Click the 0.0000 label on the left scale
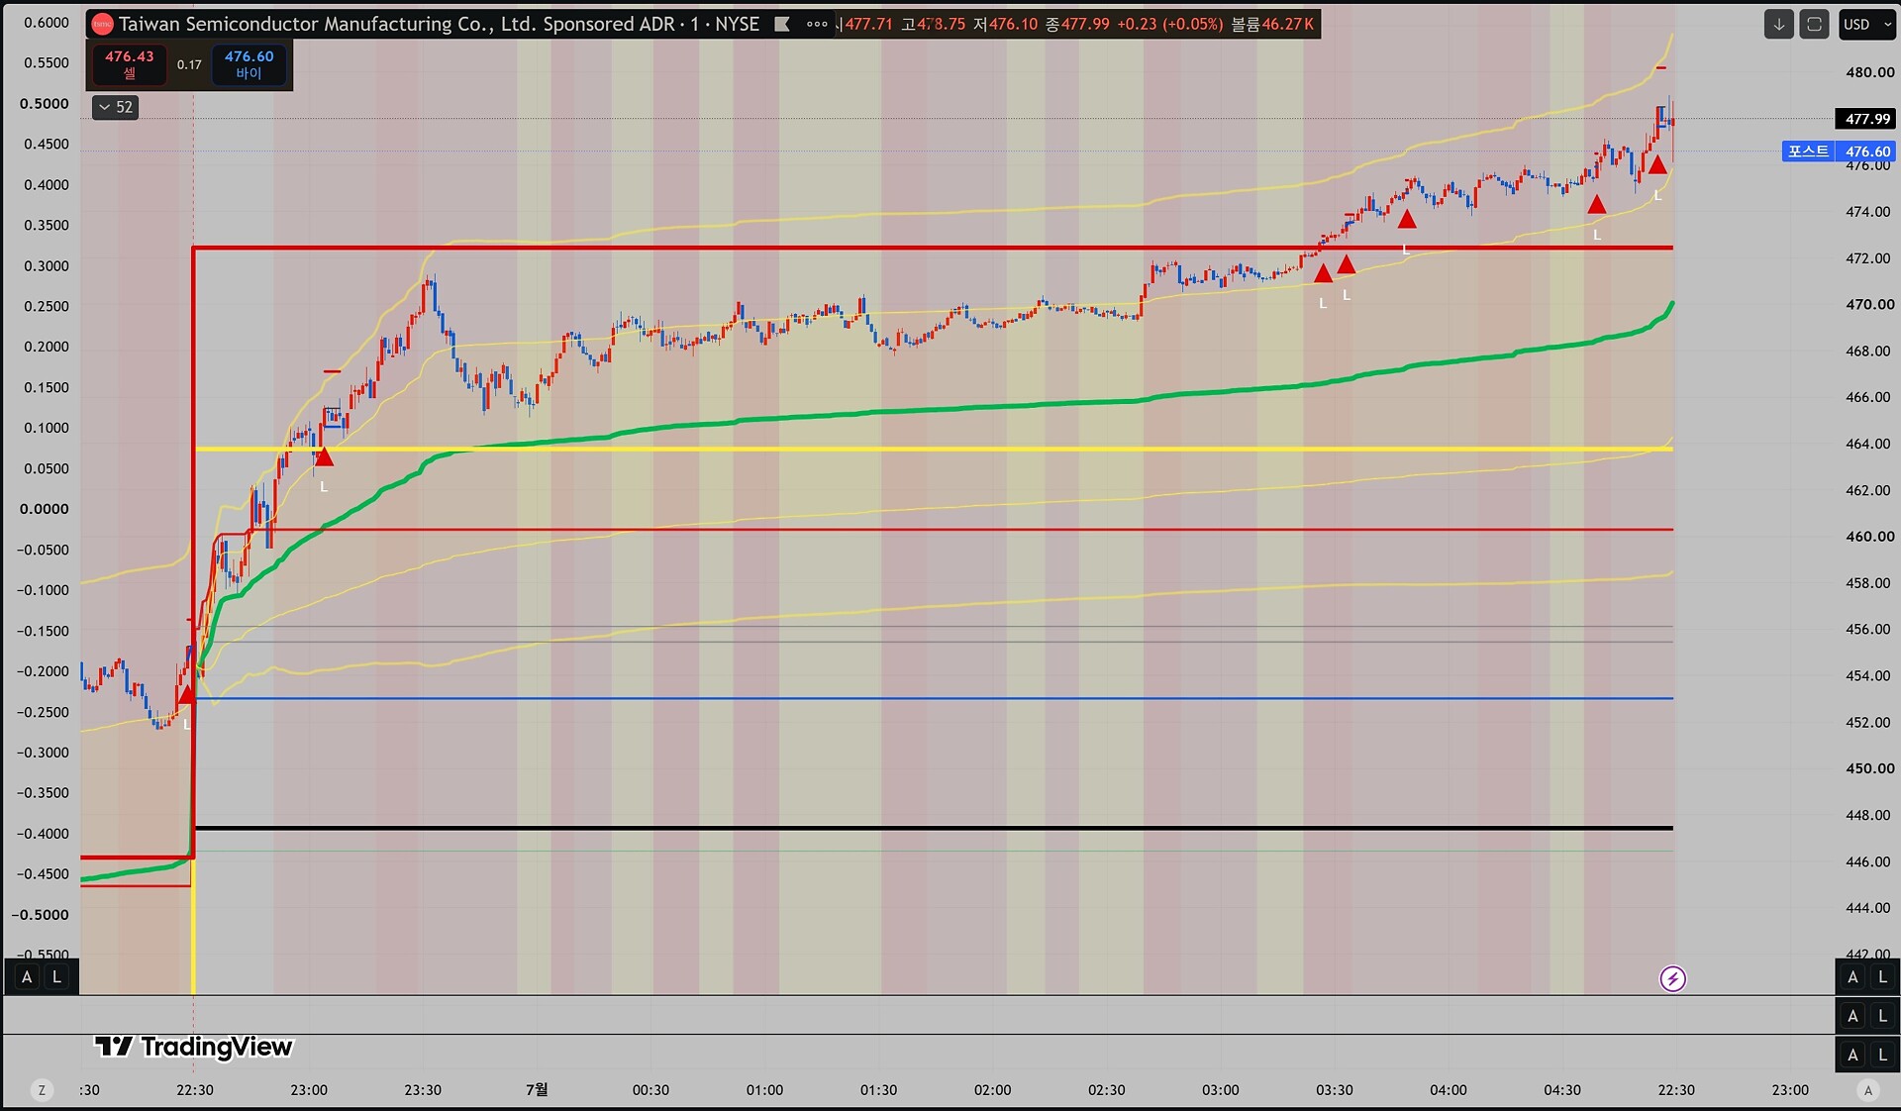Viewport: 1901px width, 1111px height. (45, 509)
